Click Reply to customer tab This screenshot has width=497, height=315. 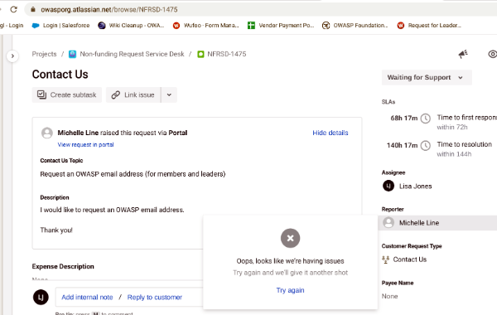click(x=155, y=298)
